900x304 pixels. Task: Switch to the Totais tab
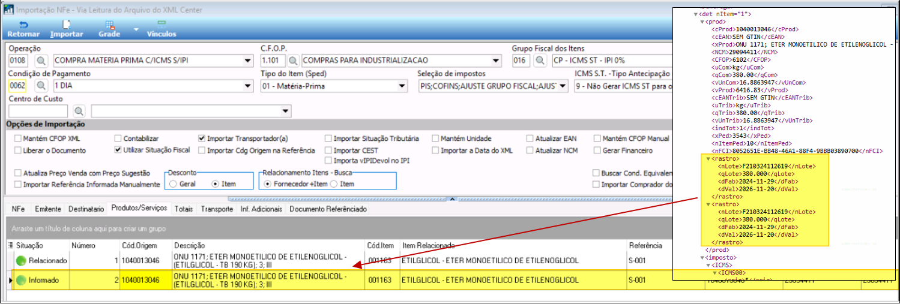(x=184, y=209)
